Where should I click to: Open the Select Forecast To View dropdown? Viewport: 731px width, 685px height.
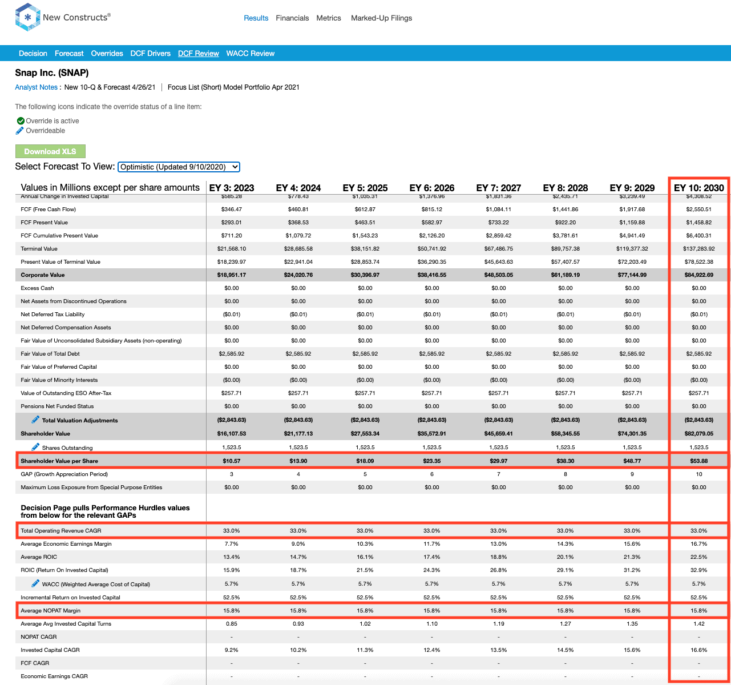179,167
